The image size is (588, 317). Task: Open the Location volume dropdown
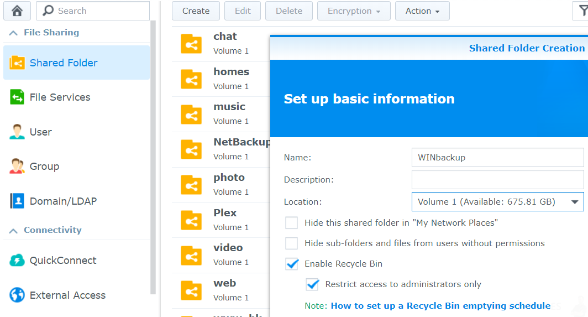tap(497, 202)
